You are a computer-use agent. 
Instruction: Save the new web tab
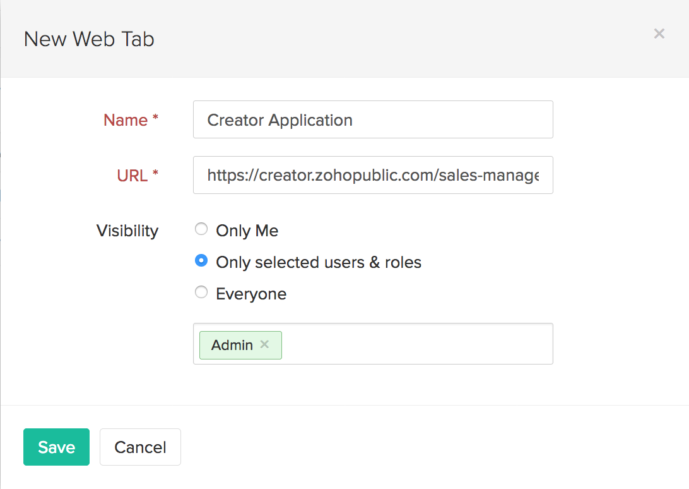point(56,447)
